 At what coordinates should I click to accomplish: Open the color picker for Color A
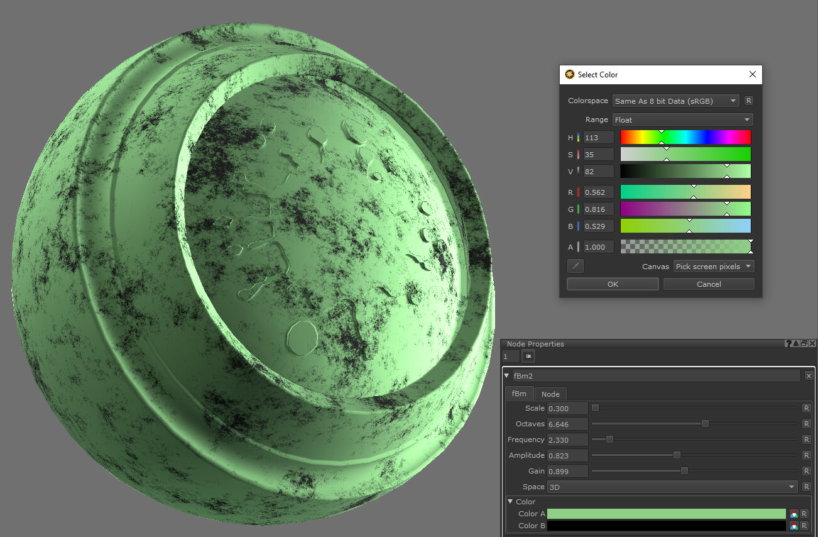(x=794, y=514)
